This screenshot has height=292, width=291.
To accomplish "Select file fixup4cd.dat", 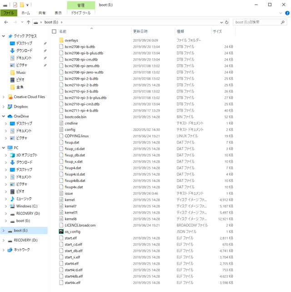I will [x=75, y=174].
